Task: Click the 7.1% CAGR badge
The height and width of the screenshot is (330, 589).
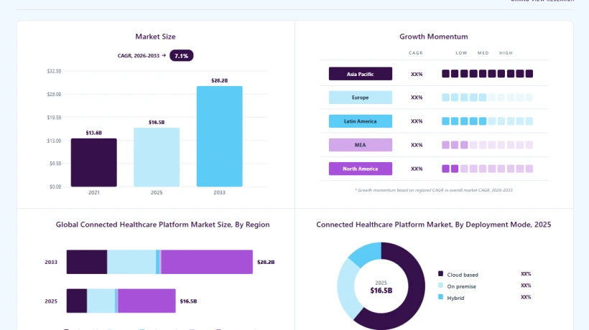Action: pyautogui.click(x=182, y=55)
